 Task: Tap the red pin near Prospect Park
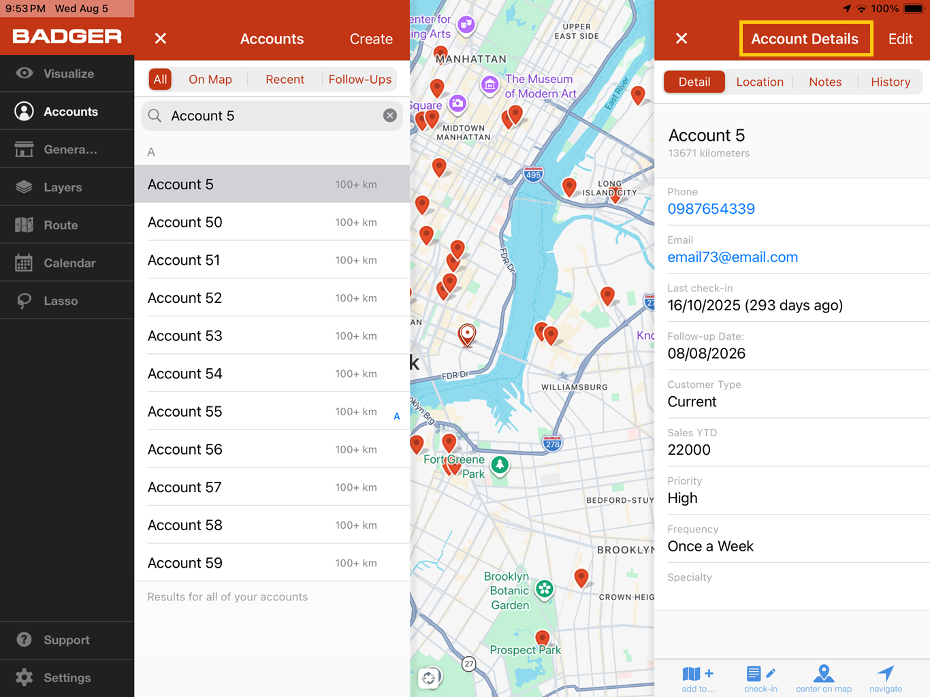[x=542, y=638]
